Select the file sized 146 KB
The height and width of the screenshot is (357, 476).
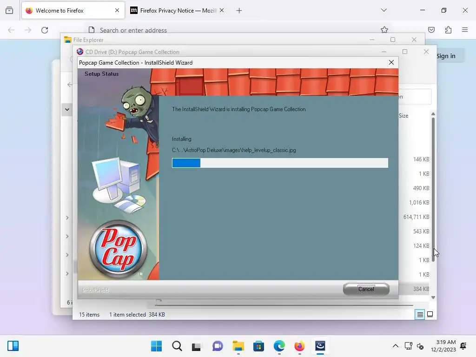click(421, 159)
